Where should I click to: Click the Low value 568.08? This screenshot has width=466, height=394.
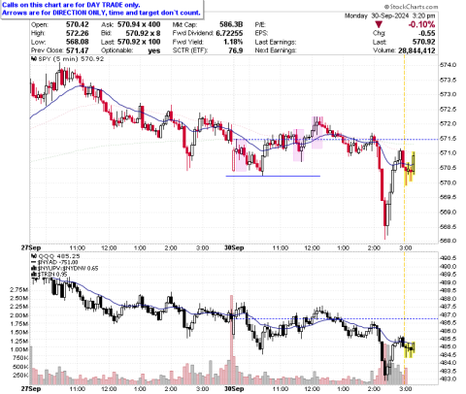pyautogui.click(x=78, y=42)
